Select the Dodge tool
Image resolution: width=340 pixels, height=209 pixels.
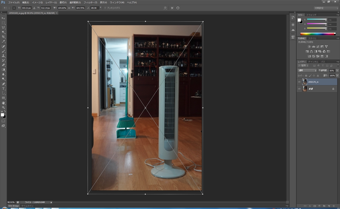click(x=3, y=79)
